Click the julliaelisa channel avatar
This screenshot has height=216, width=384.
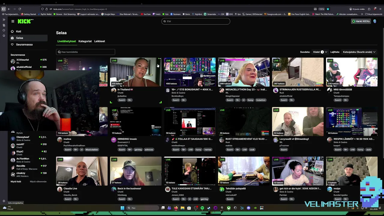pyautogui.click(x=114, y=90)
